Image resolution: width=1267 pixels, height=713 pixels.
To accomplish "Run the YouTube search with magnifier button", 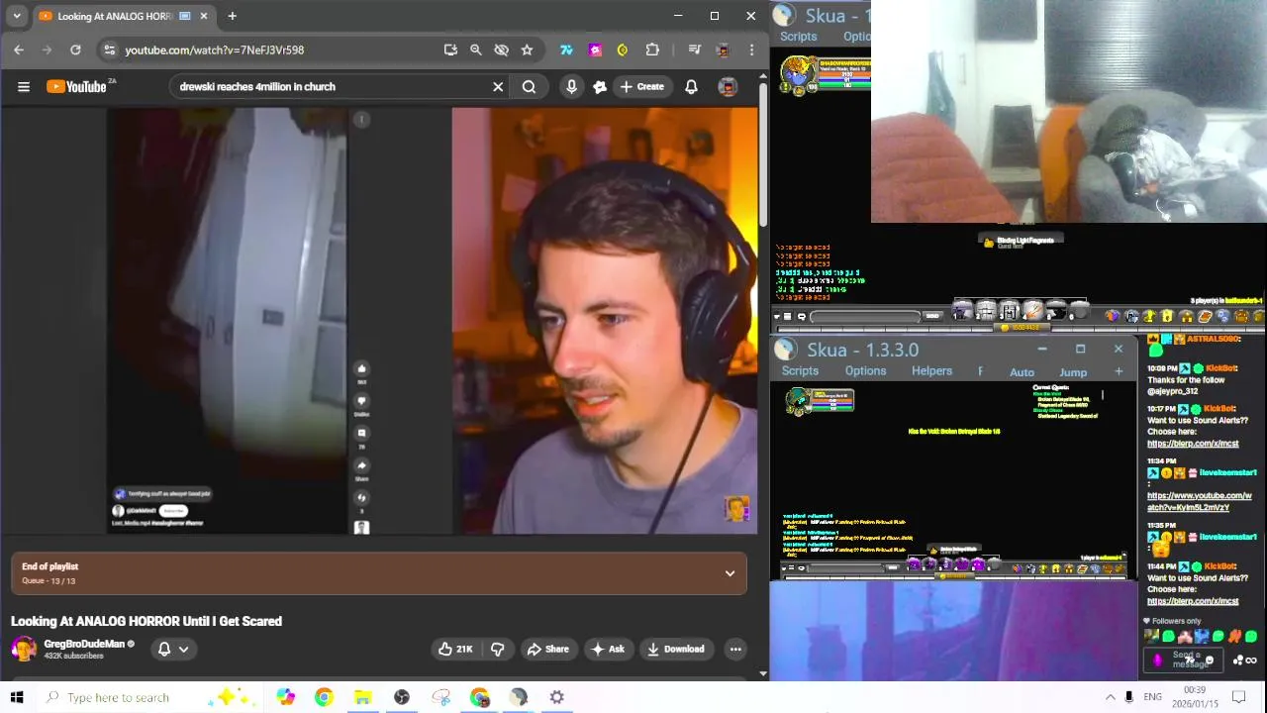I will point(530,87).
